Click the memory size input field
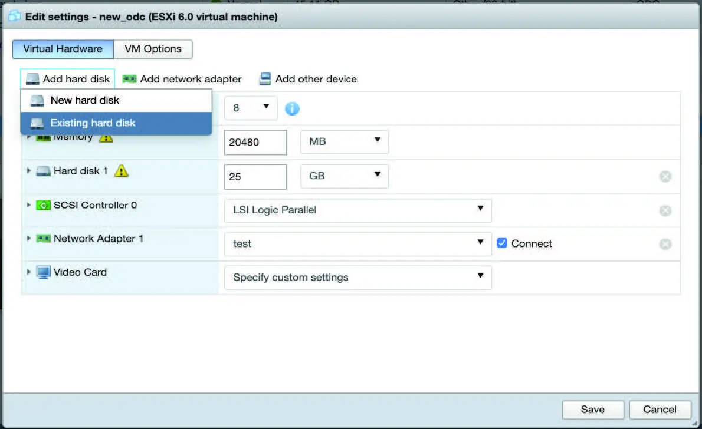The image size is (702, 429). coord(255,141)
